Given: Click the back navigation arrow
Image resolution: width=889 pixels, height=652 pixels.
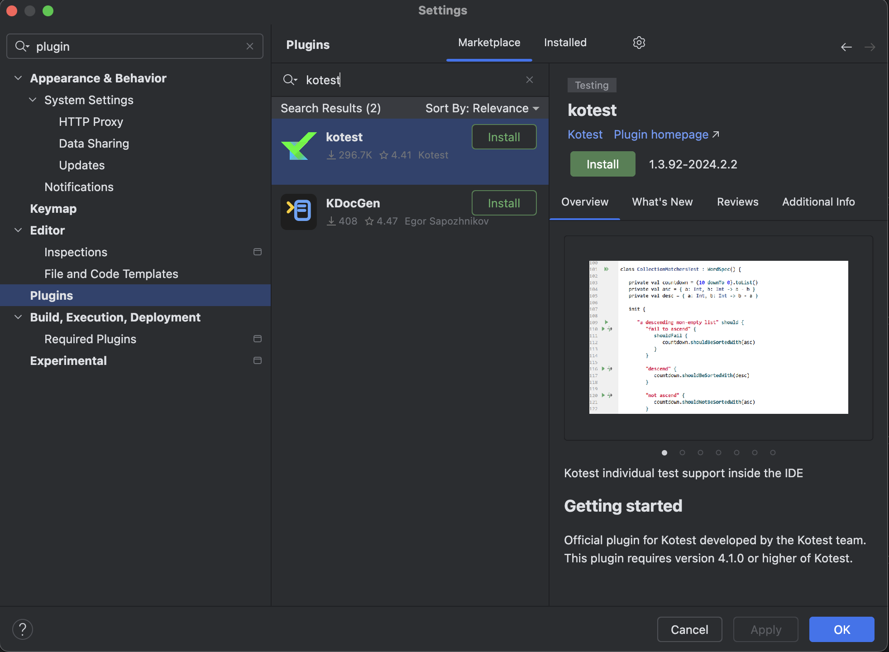Looking at the screenshot, I should pyautogui.click(x=846, y=47).
